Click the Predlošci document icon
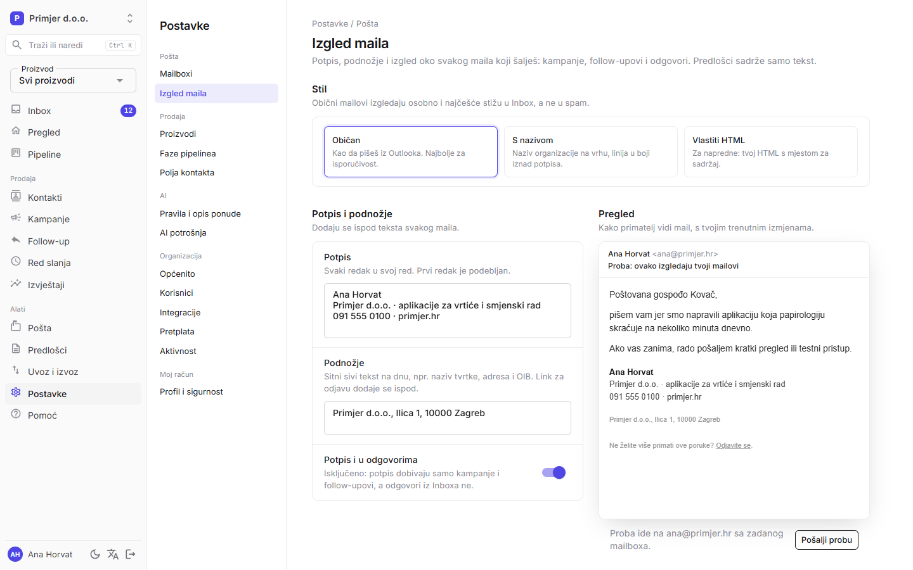 16,349
